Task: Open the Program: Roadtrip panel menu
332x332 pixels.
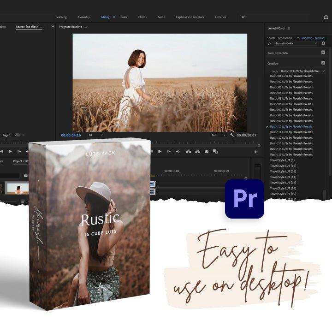Action: pyautogui.click(x=85, y=27)
